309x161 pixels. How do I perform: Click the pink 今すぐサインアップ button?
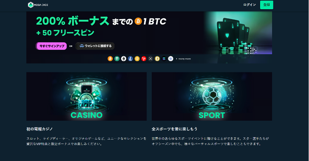[51, 46]
